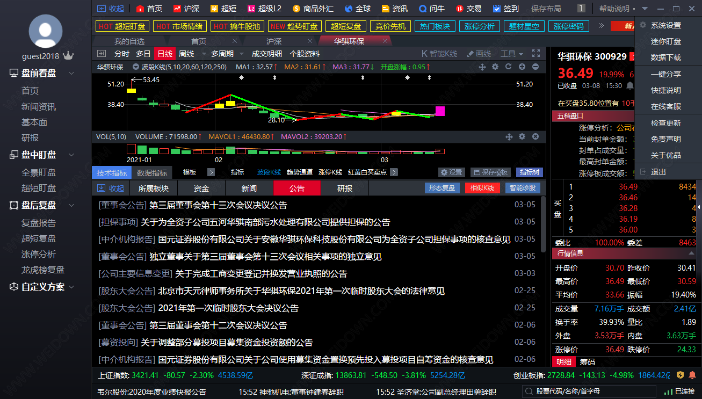
Task: Open the 工具 tools dropdown
Action: [512, 54]
